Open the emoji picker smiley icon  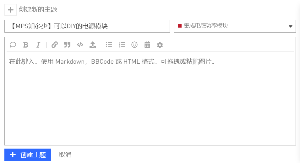coord(134,45)
